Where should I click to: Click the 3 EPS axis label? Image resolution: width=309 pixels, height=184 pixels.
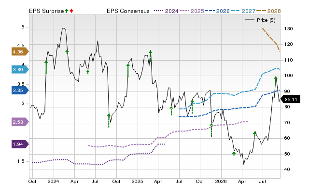(23, 104)
